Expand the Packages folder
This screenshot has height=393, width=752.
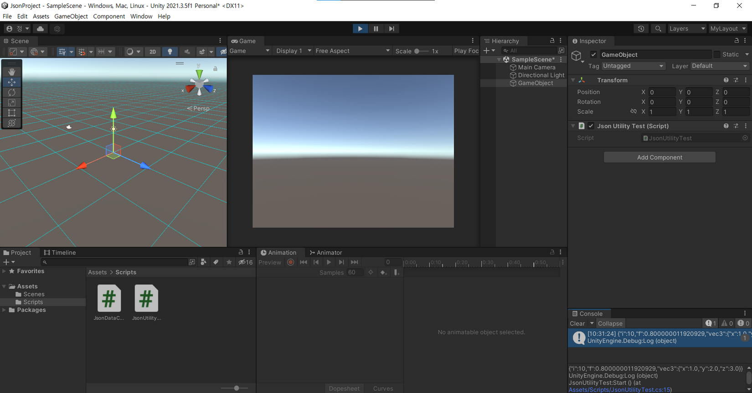4,310
